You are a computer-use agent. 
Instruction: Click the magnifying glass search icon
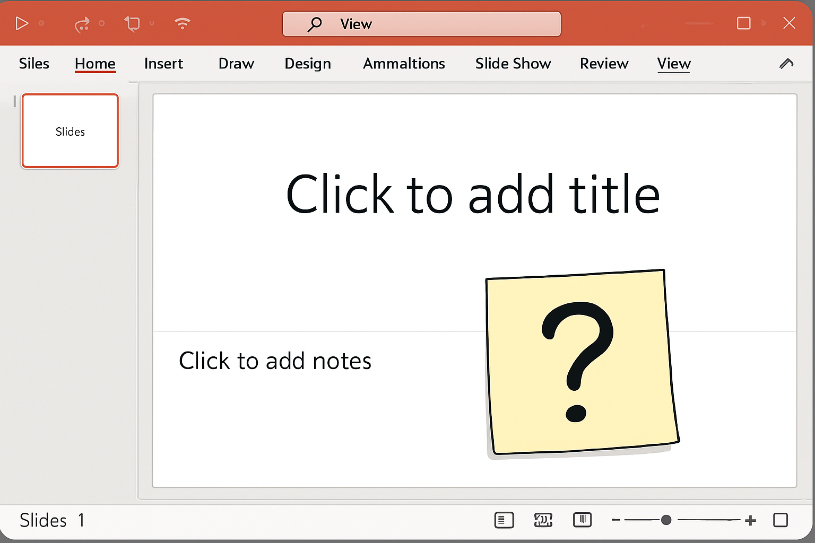pyautogui.click(x=315, y=24)
